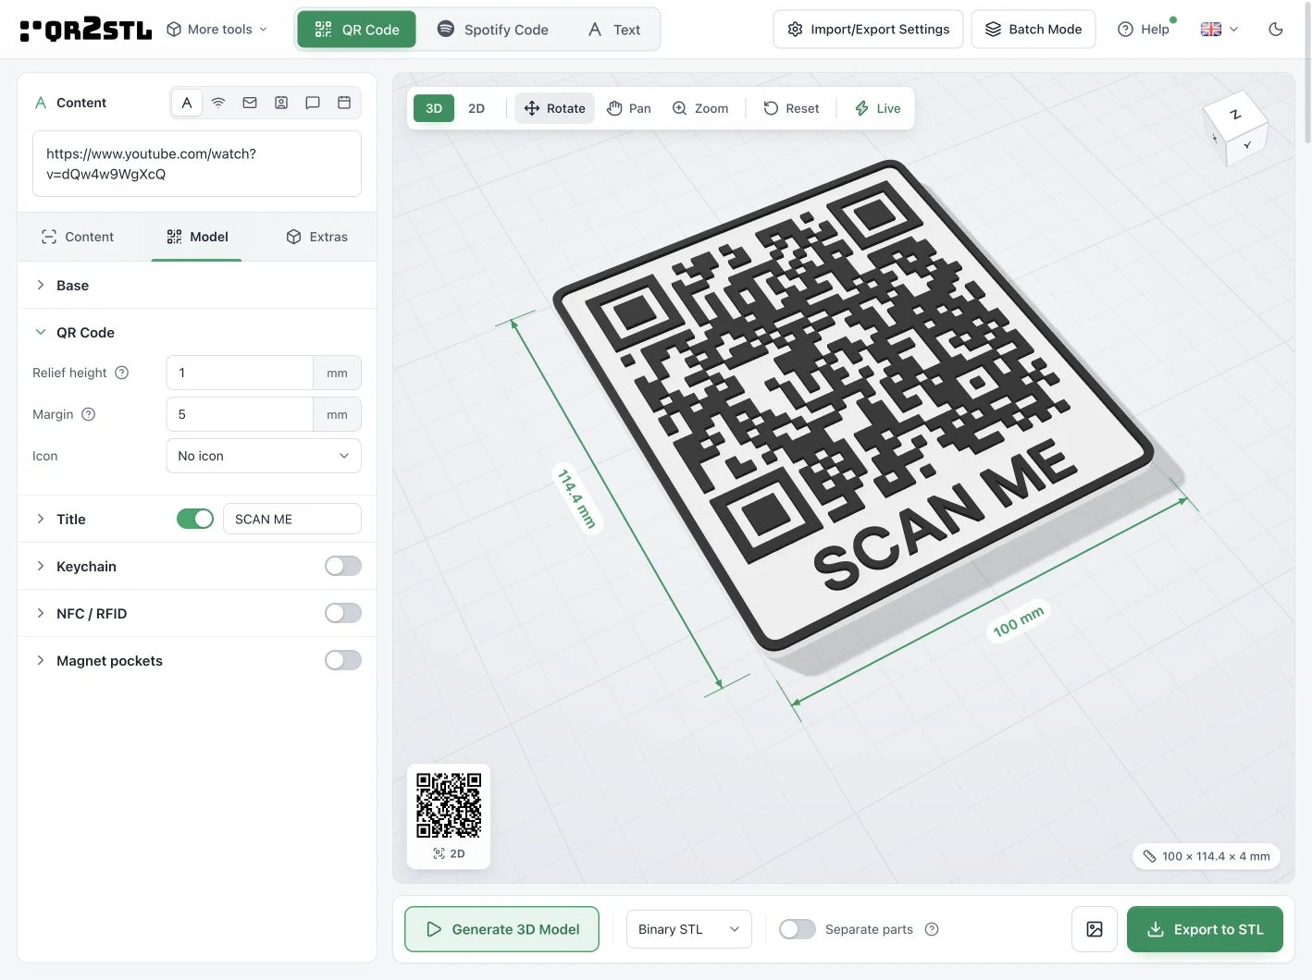Open Import/Export Settings
1312x980 pixels.
click(x=868, y=30)
